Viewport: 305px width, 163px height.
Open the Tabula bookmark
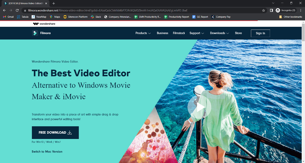point(22,17)
